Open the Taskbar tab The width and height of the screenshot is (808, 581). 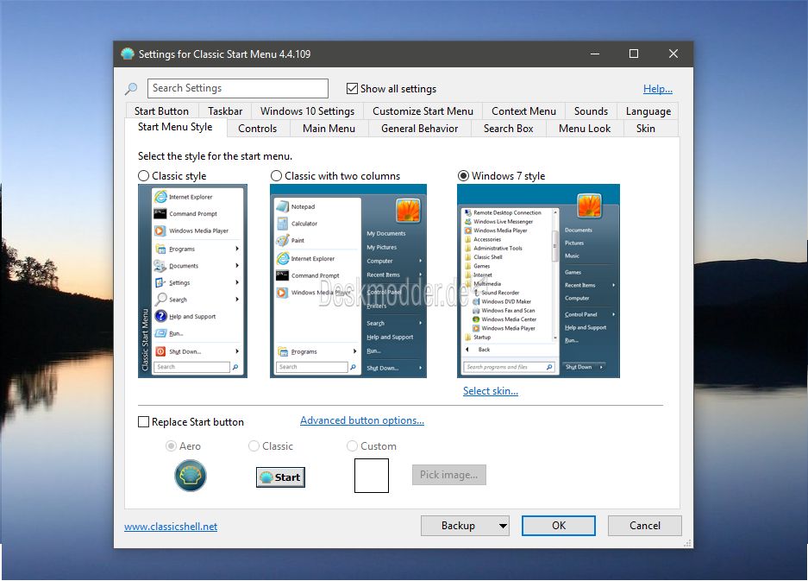[225, 111]
